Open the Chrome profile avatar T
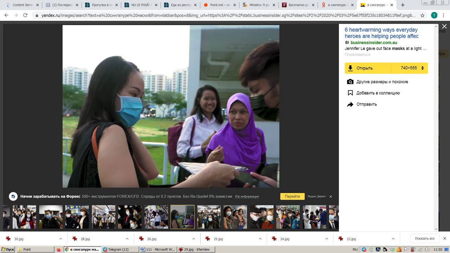 [x=434, y=15]
